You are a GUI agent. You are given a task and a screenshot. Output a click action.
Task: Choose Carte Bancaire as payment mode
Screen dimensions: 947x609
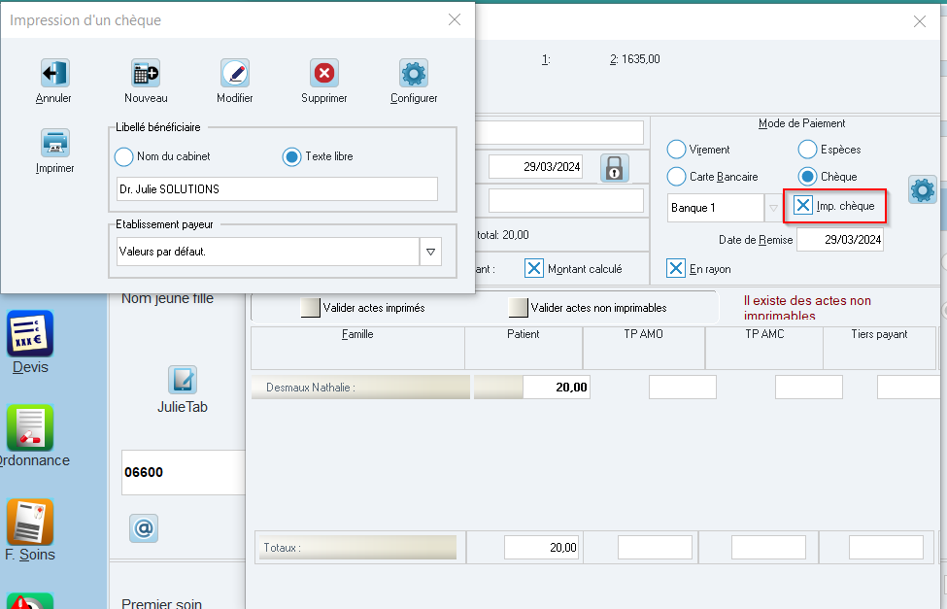[676, 177]
